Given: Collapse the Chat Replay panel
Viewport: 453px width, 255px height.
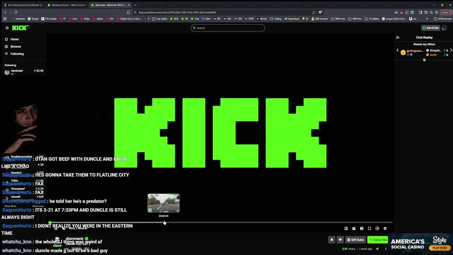Looking at the screenshot, I should 397,37.
